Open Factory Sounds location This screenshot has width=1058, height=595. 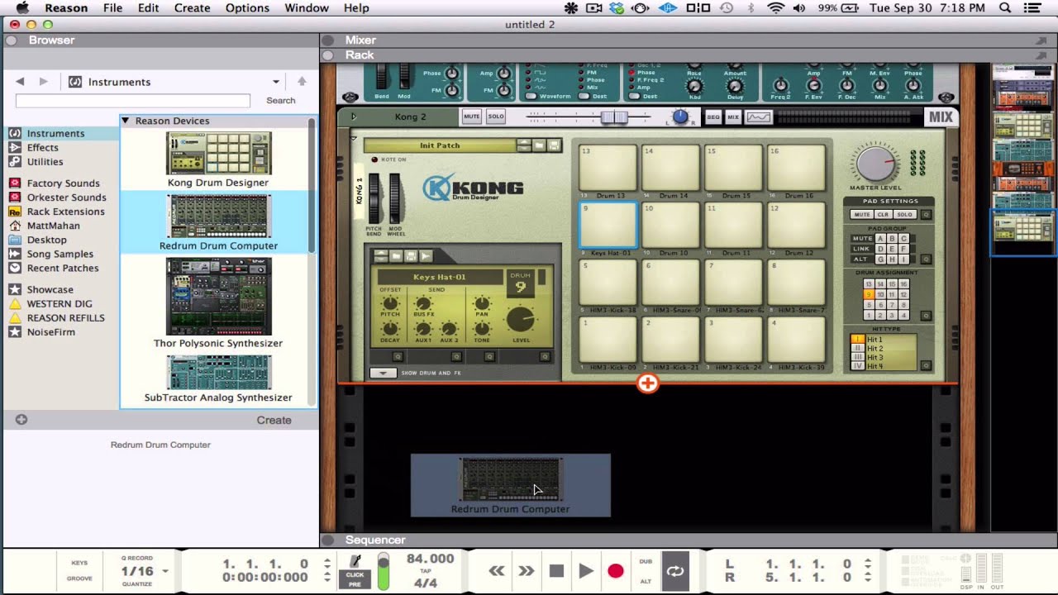tap(63, 183)
